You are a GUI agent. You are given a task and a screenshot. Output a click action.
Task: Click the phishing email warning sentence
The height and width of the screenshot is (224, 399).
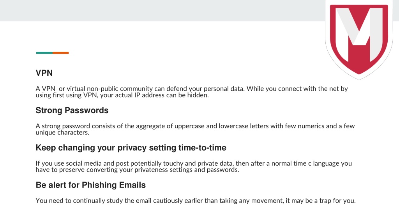click(196, 201)
